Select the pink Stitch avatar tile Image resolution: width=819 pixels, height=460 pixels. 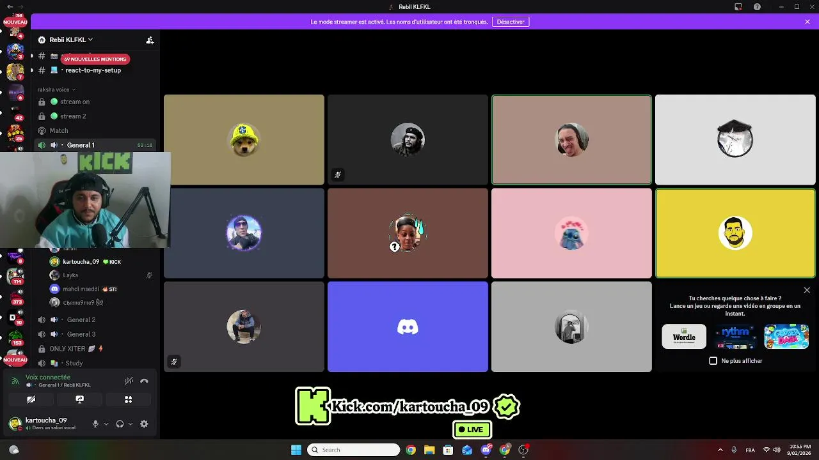tap(571, 233)
